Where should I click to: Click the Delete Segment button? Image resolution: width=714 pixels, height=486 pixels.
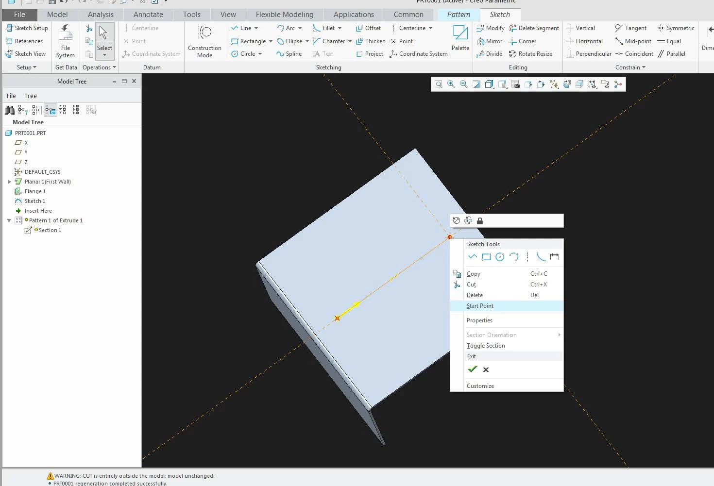coord(534,28)
